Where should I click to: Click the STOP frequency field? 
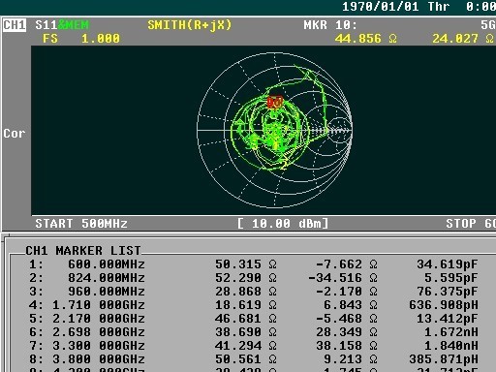[471, 224]
